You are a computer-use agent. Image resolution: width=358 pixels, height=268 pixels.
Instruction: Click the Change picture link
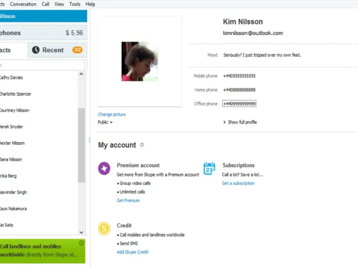(111, 114)
